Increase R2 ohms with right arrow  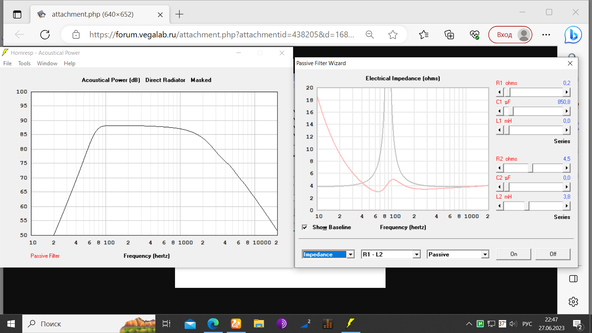(x=566, y=168)
